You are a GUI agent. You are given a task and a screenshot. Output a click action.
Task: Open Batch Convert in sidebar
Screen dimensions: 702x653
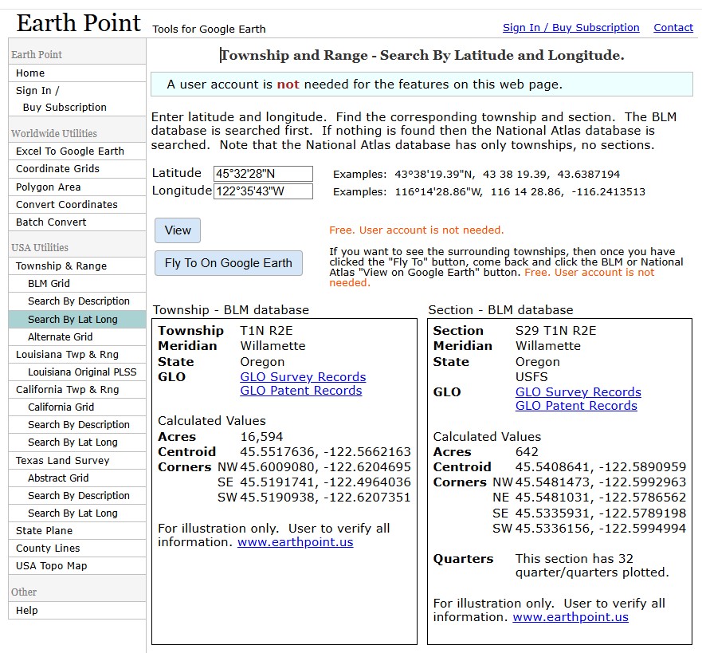(51, 222)
